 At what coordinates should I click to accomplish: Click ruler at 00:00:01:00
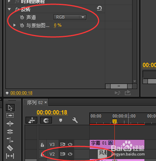(124, 116)
